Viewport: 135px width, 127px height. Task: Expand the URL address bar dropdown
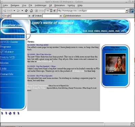click(127, 11)
